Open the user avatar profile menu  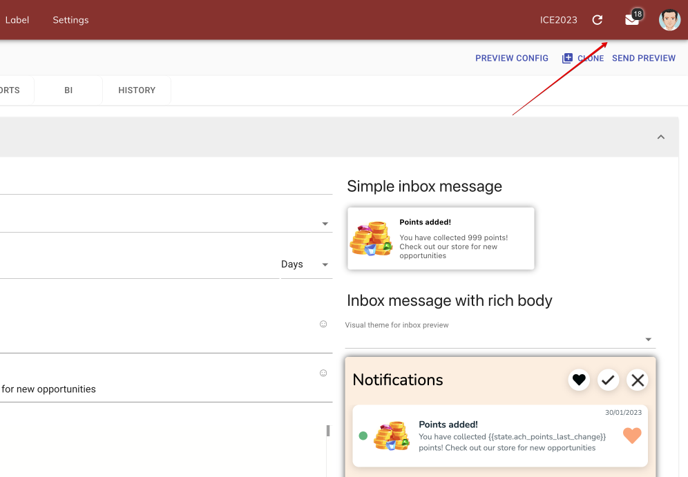coord(669,20)
